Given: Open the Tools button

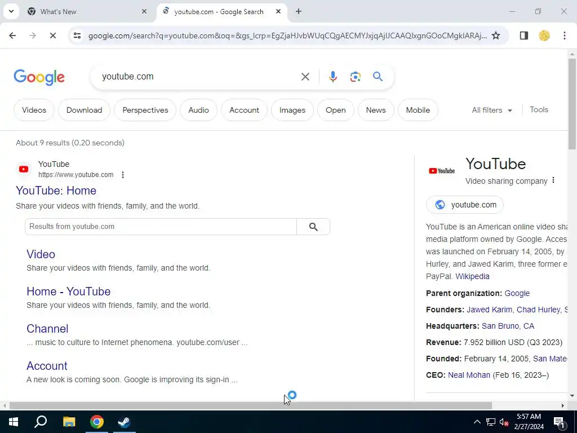Looking at the screenshot, I should (x=539, y=110).
